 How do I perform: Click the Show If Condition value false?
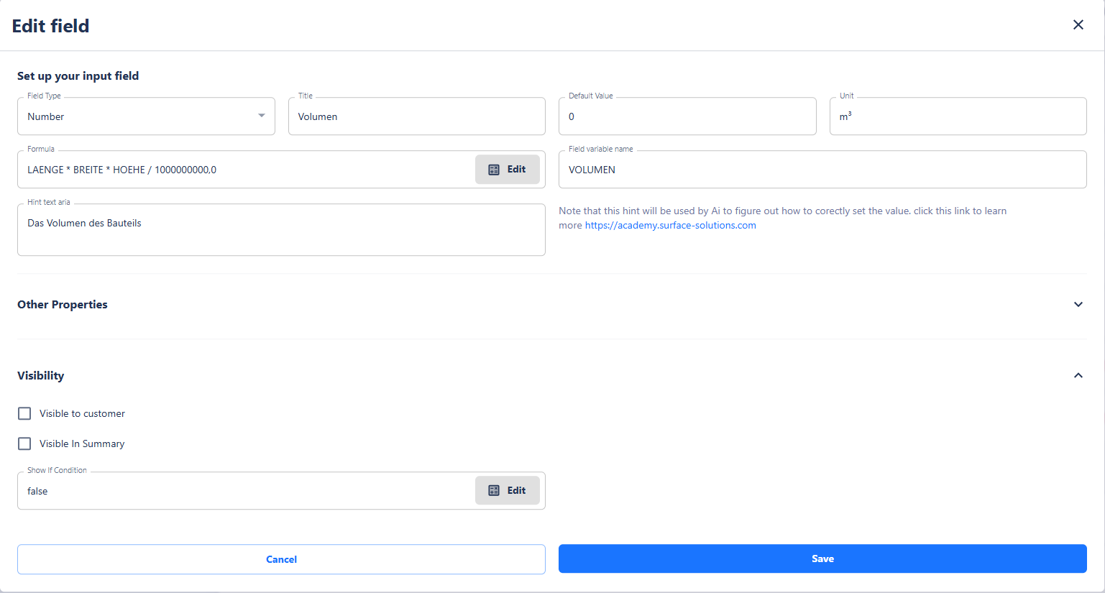[x=38, y=492]
